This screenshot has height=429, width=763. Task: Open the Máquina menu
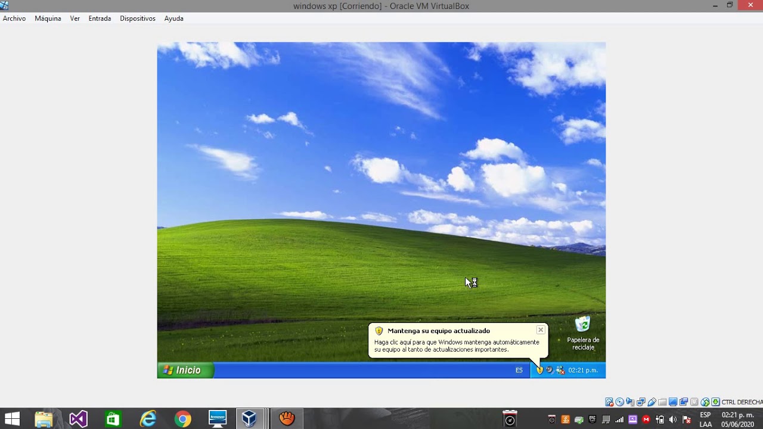48,18
